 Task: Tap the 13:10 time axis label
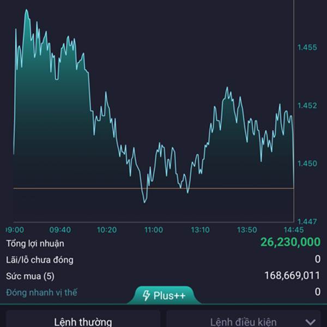coord(200,230)
